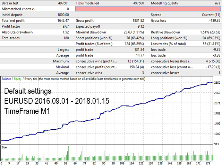Image resolution: width=222 pixels, height=166 pixels.
Task: Click trade number 179 on x-axis
Action: [208, 163]
